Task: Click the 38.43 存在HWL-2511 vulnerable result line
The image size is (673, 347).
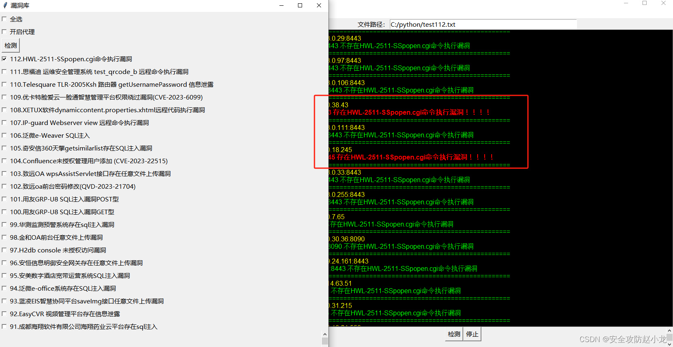Action: tap(409, 112)
